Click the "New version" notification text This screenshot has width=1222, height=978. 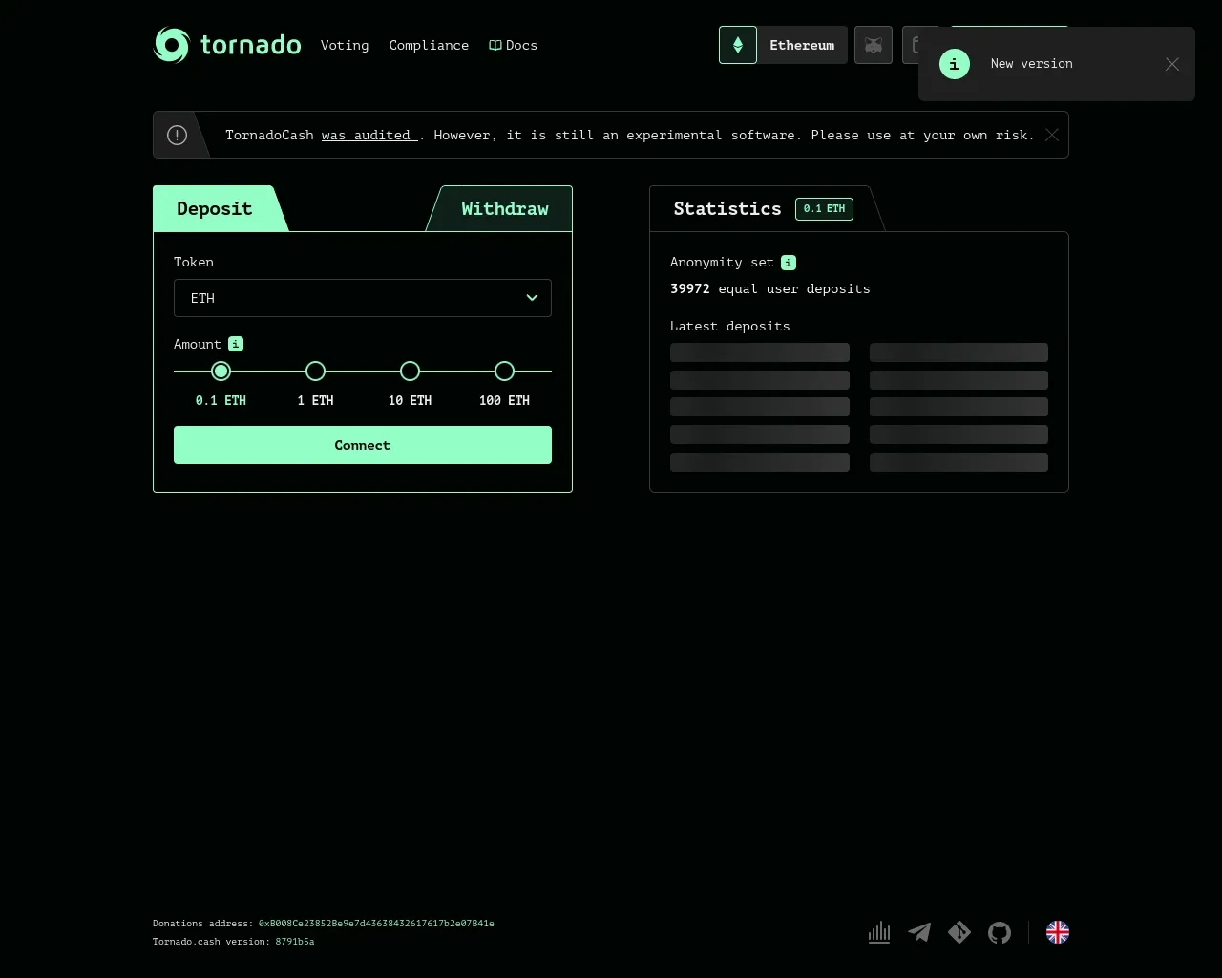tap(1032, 64)
